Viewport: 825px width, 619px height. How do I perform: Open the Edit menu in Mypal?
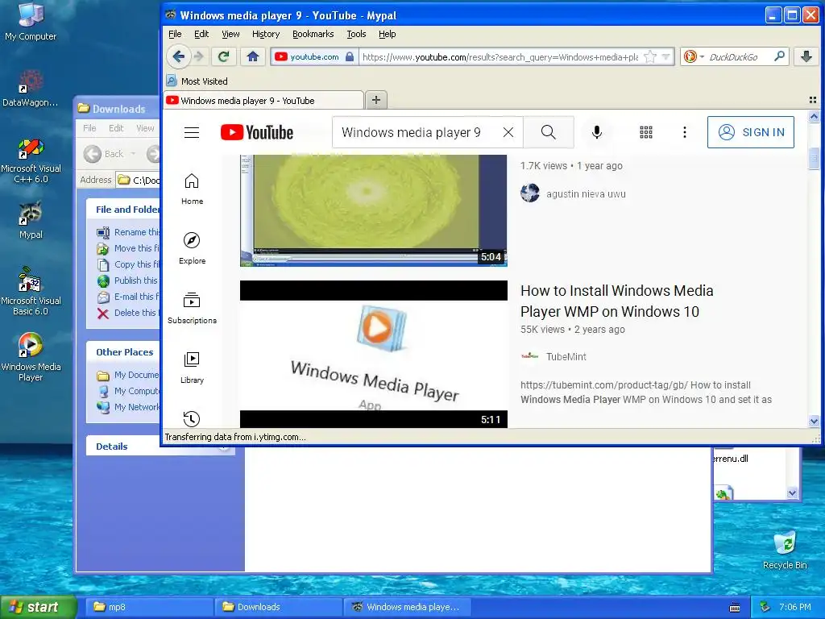(x=201, y=34)
